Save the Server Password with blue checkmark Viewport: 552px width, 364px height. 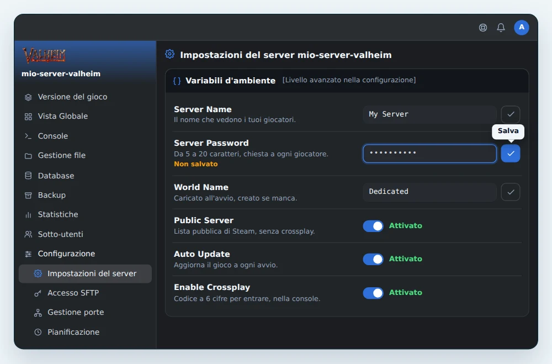511,154
